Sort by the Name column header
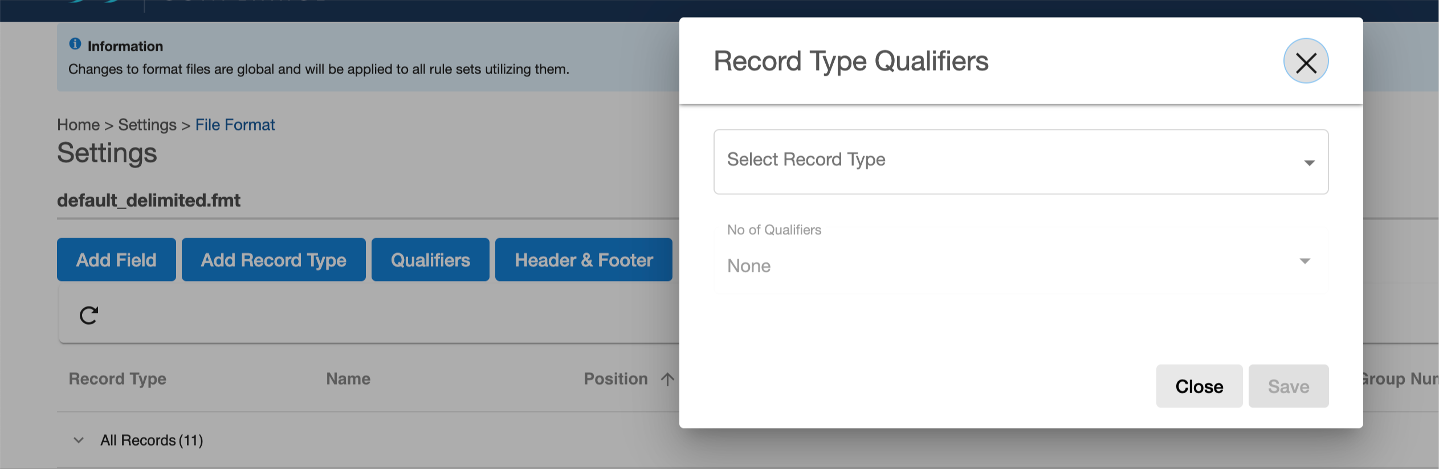1439x469 pixels. click(x=348, y=379)
